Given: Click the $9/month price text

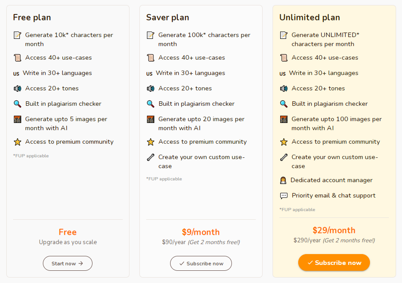Looking at the screenshot, I should [x=201, y=232].
